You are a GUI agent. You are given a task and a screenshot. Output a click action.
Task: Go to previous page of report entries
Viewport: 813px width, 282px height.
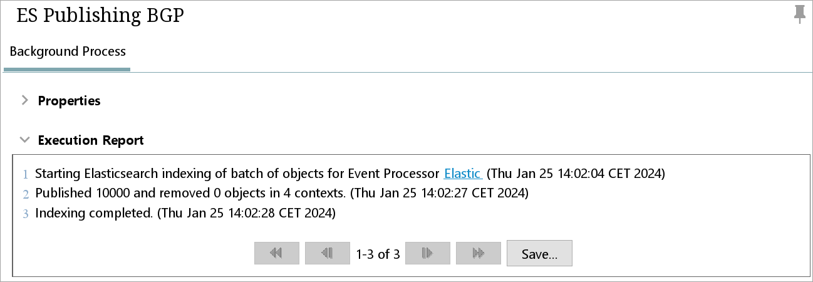327,253
